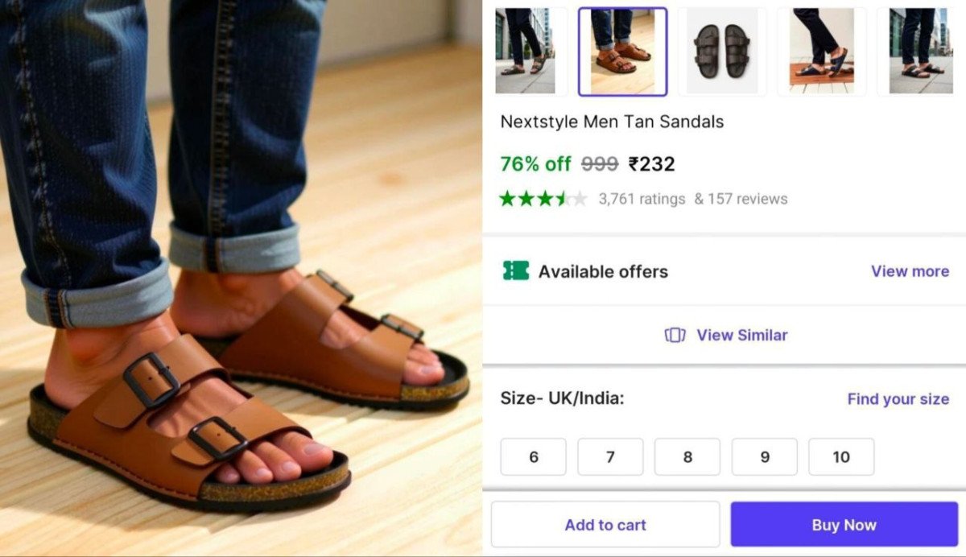Open the Find your size guide
Image resolution: width=966 pixels, height=557 pixels.
(x=898, y=399)
